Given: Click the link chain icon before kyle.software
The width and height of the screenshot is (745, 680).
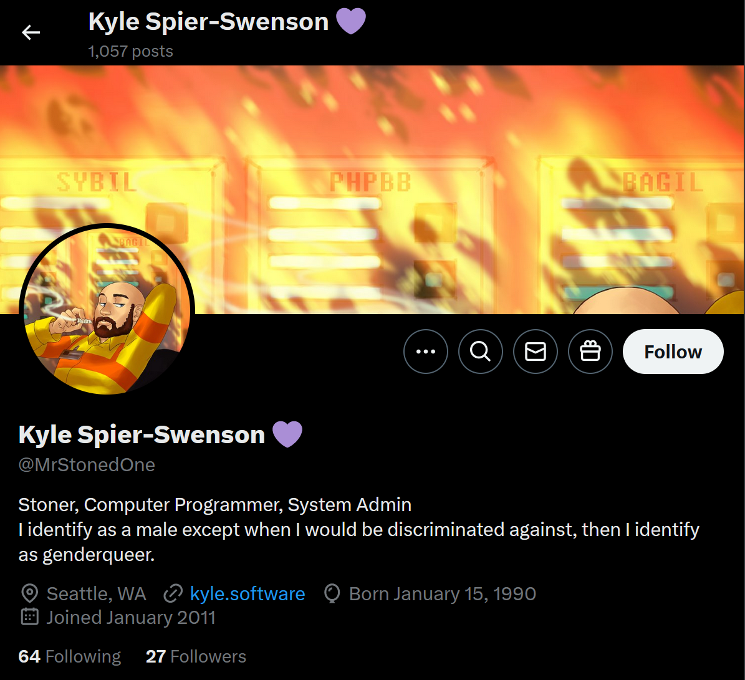Looking at the screenshot, I should point(173,593).
